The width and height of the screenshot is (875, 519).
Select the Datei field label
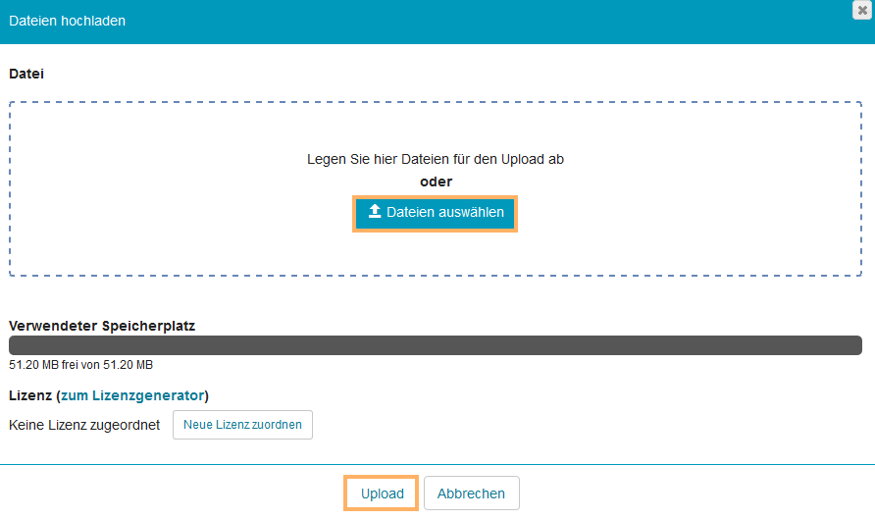point(26,74)
